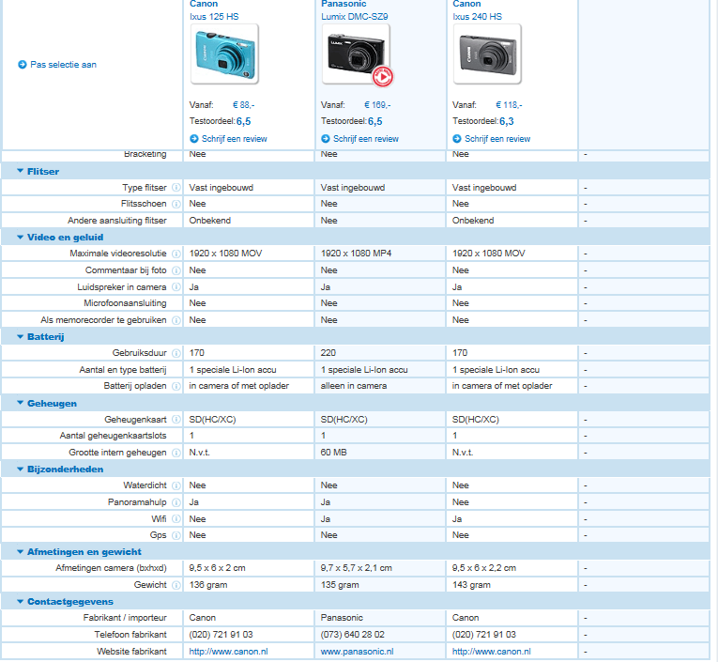This screenshot has width=718, height=662.
Task: Play video badge on Lumix DMC-SZ9 photo
Action: (382, 76)
